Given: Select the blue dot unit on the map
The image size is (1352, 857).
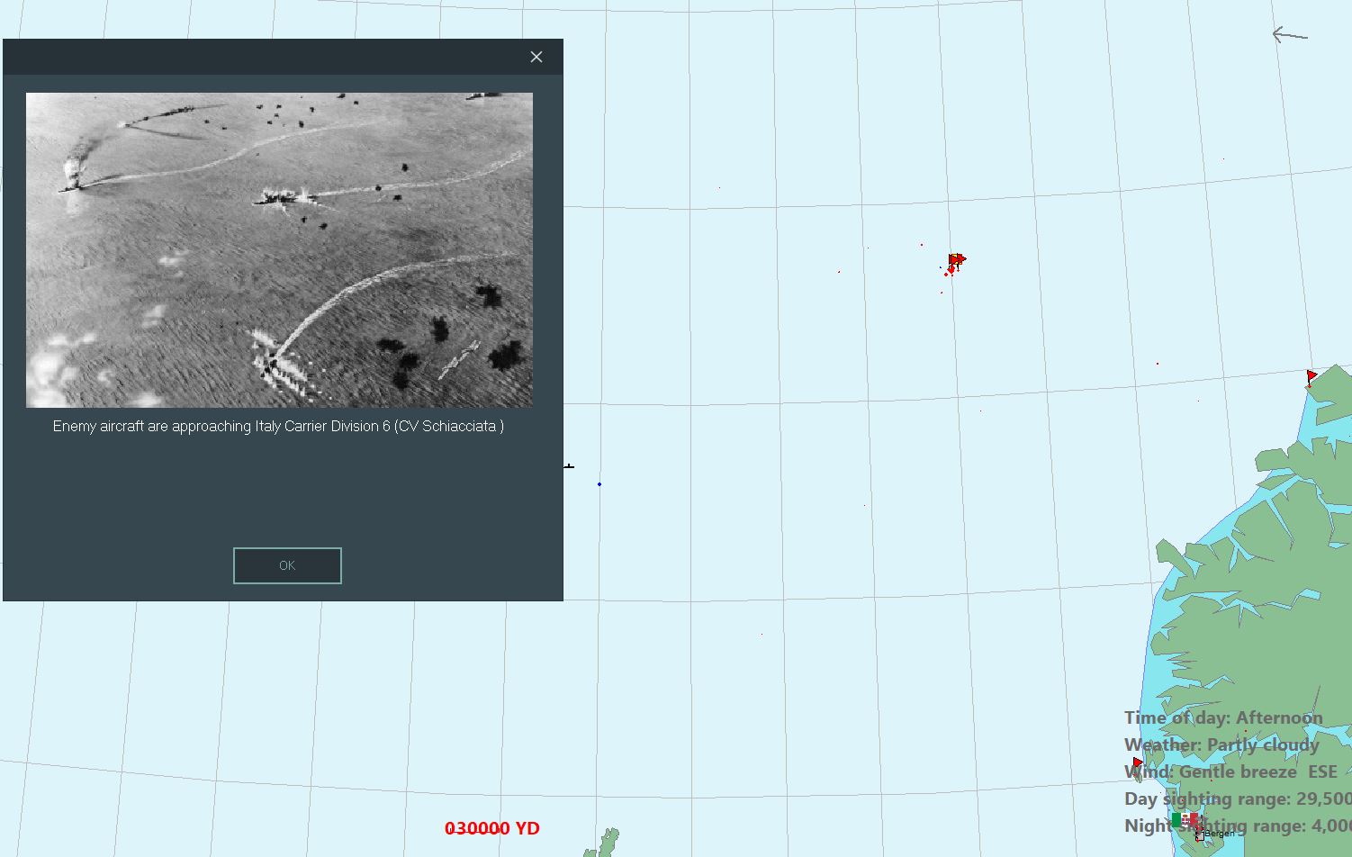Looking at the screenshot, I should (599, 484).
